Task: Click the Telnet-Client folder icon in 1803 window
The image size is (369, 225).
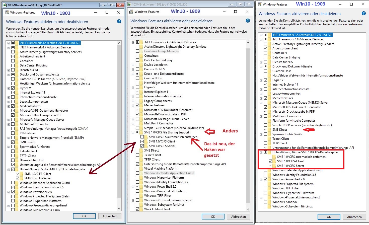Action: tap(17, 151)
